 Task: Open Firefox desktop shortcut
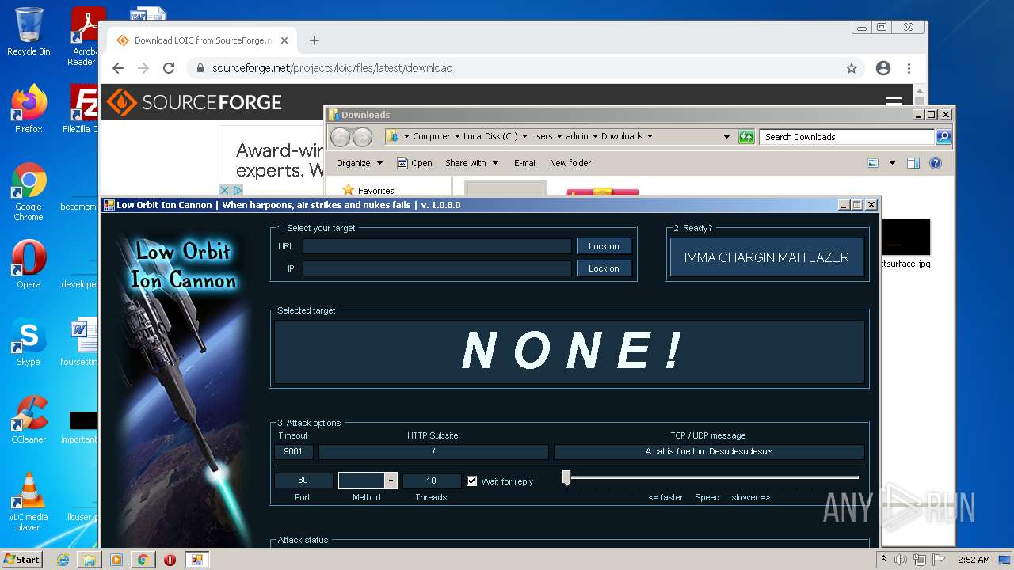(x=29, y=109)
